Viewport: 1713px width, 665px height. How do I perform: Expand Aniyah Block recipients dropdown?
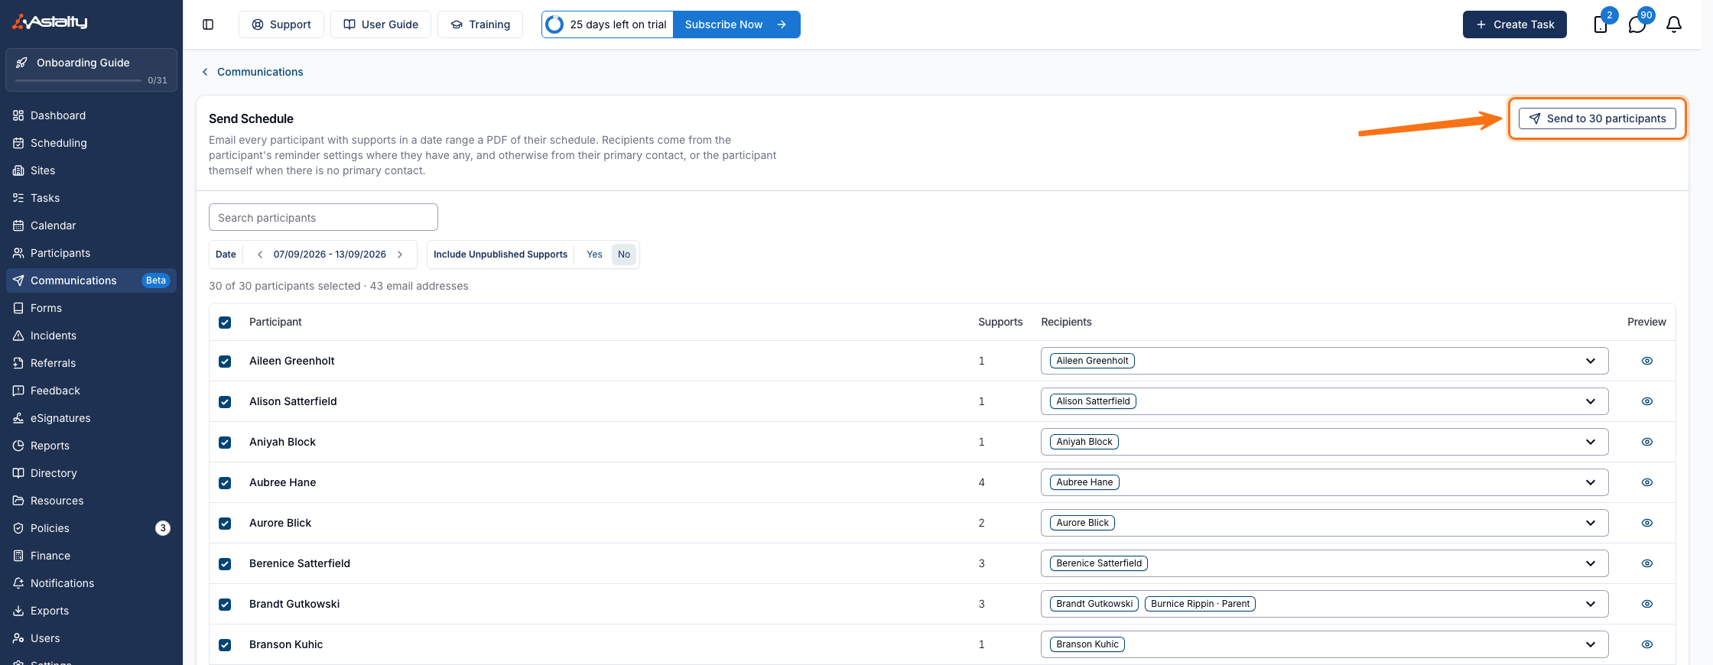tap(1591, 442)
